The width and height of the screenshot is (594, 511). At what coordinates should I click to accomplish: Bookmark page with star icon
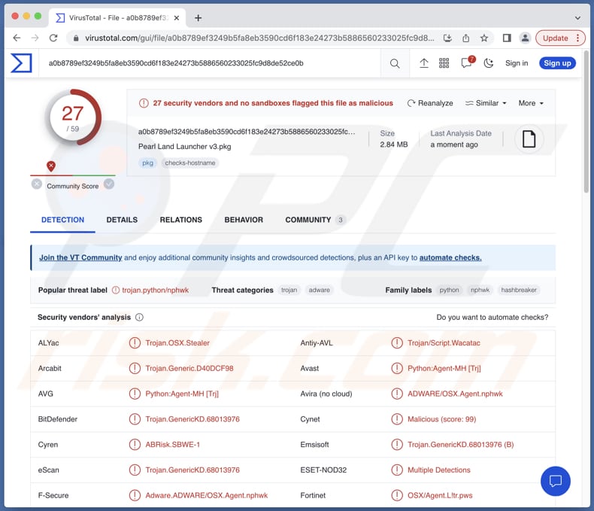(484, 38)
